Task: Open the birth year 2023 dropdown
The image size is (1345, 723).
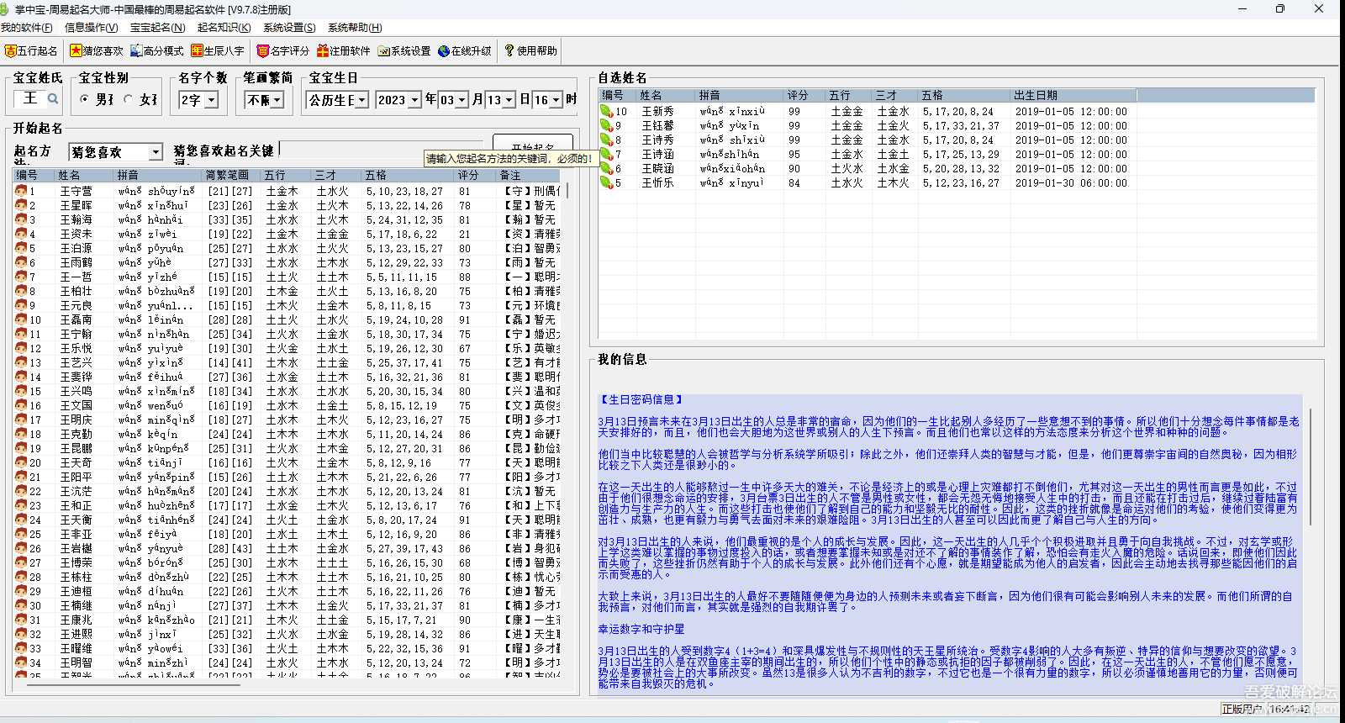Action: pyautogui.click(x=414, y=100)
